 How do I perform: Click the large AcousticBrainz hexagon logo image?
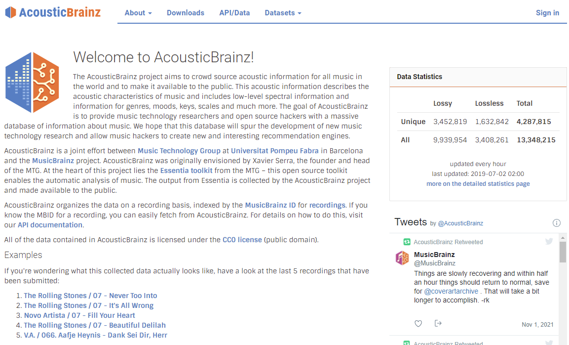tap(32, 82)
